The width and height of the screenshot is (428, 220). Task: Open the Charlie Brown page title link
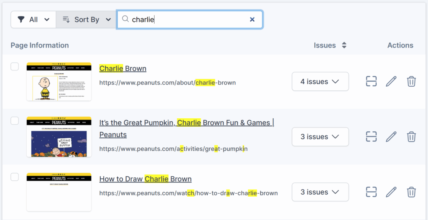(122, 68)
